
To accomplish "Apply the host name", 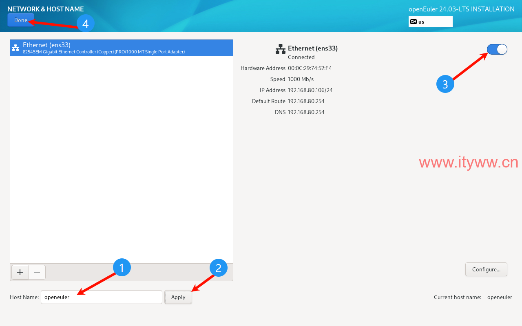I will click(x=178, y=297).
